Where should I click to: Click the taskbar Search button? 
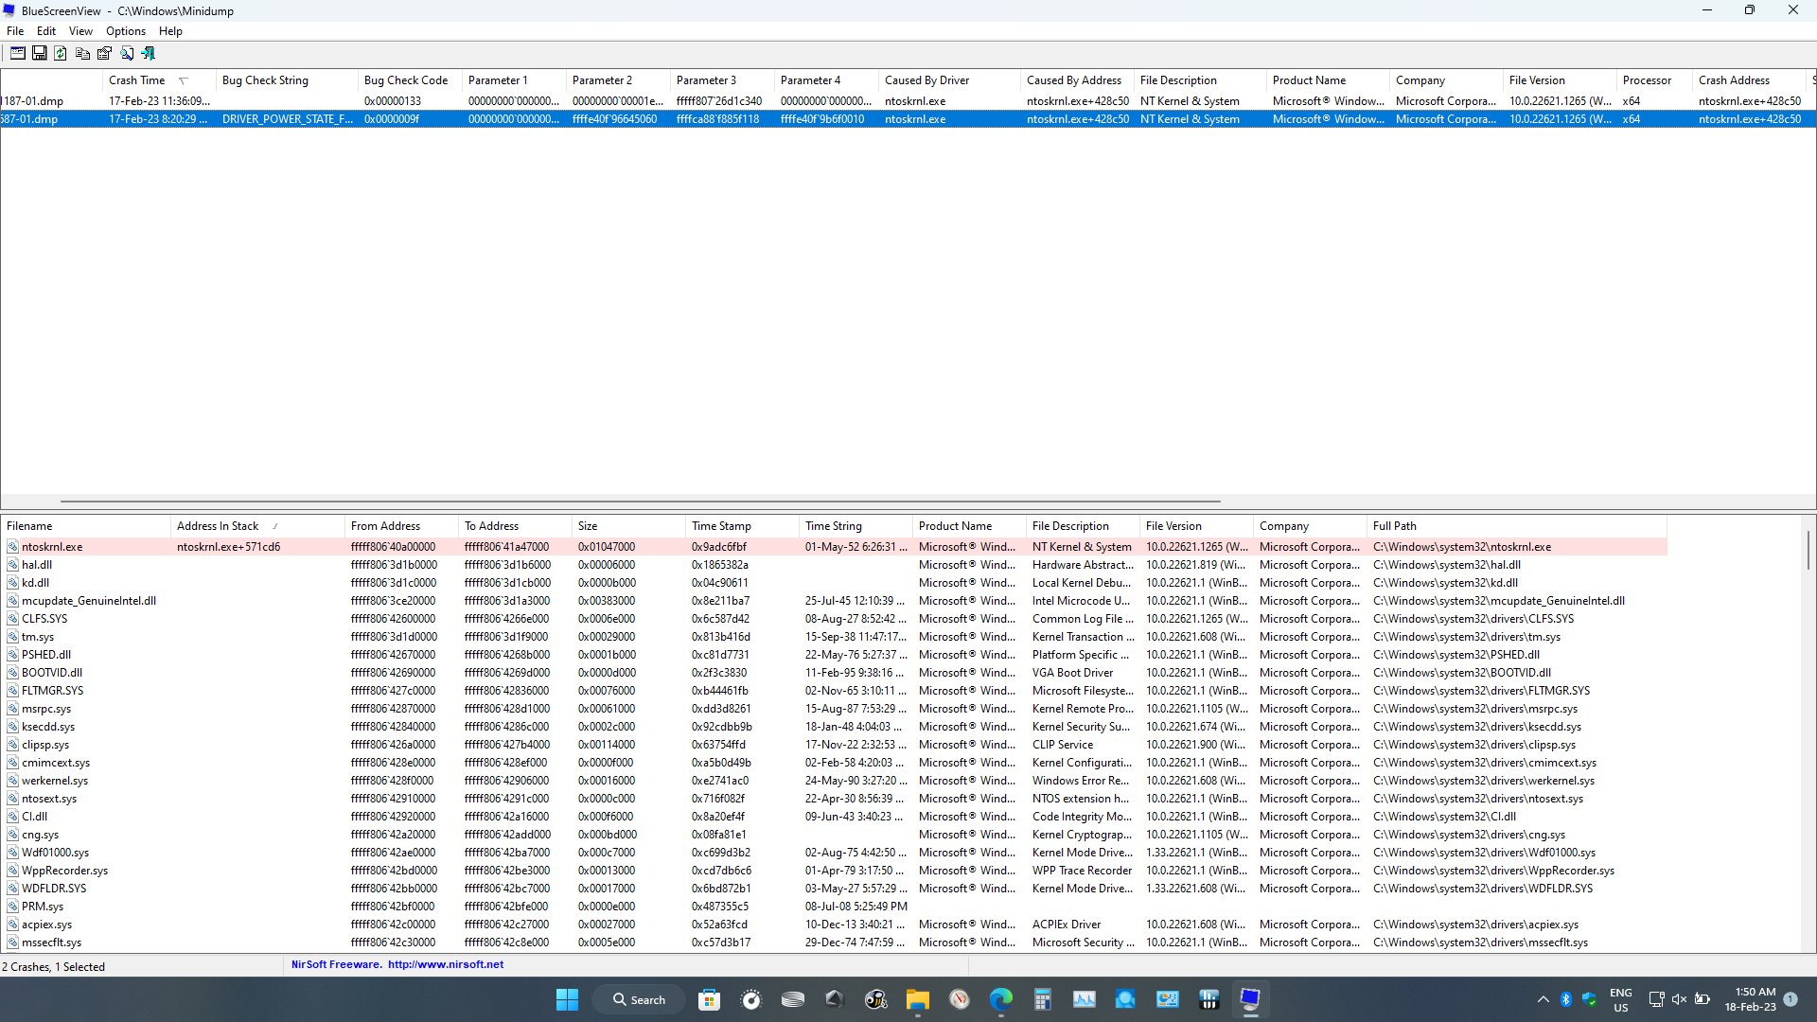[639, 999]
